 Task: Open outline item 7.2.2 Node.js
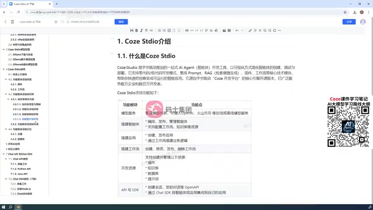tap(21, 189)
